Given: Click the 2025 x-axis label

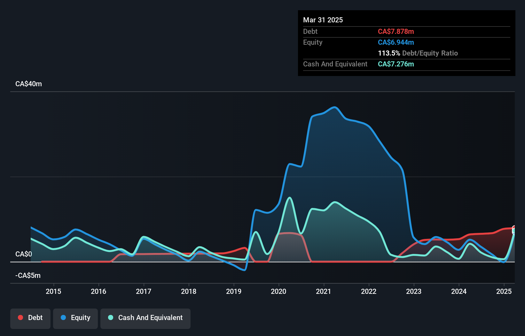Looking at the screenshot, I should coord(504,291).
